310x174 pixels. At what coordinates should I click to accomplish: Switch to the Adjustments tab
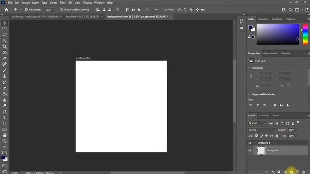[270, 53]
